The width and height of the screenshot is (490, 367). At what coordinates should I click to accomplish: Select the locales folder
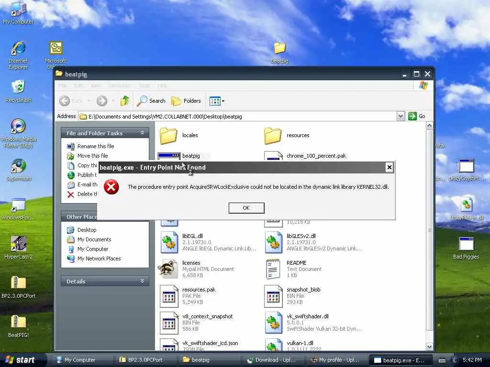[179, 135]
